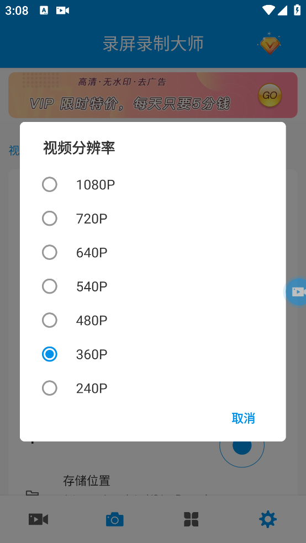Open the video recording tab icon
This screenshot has width=306, height=543.
[38, 519]
